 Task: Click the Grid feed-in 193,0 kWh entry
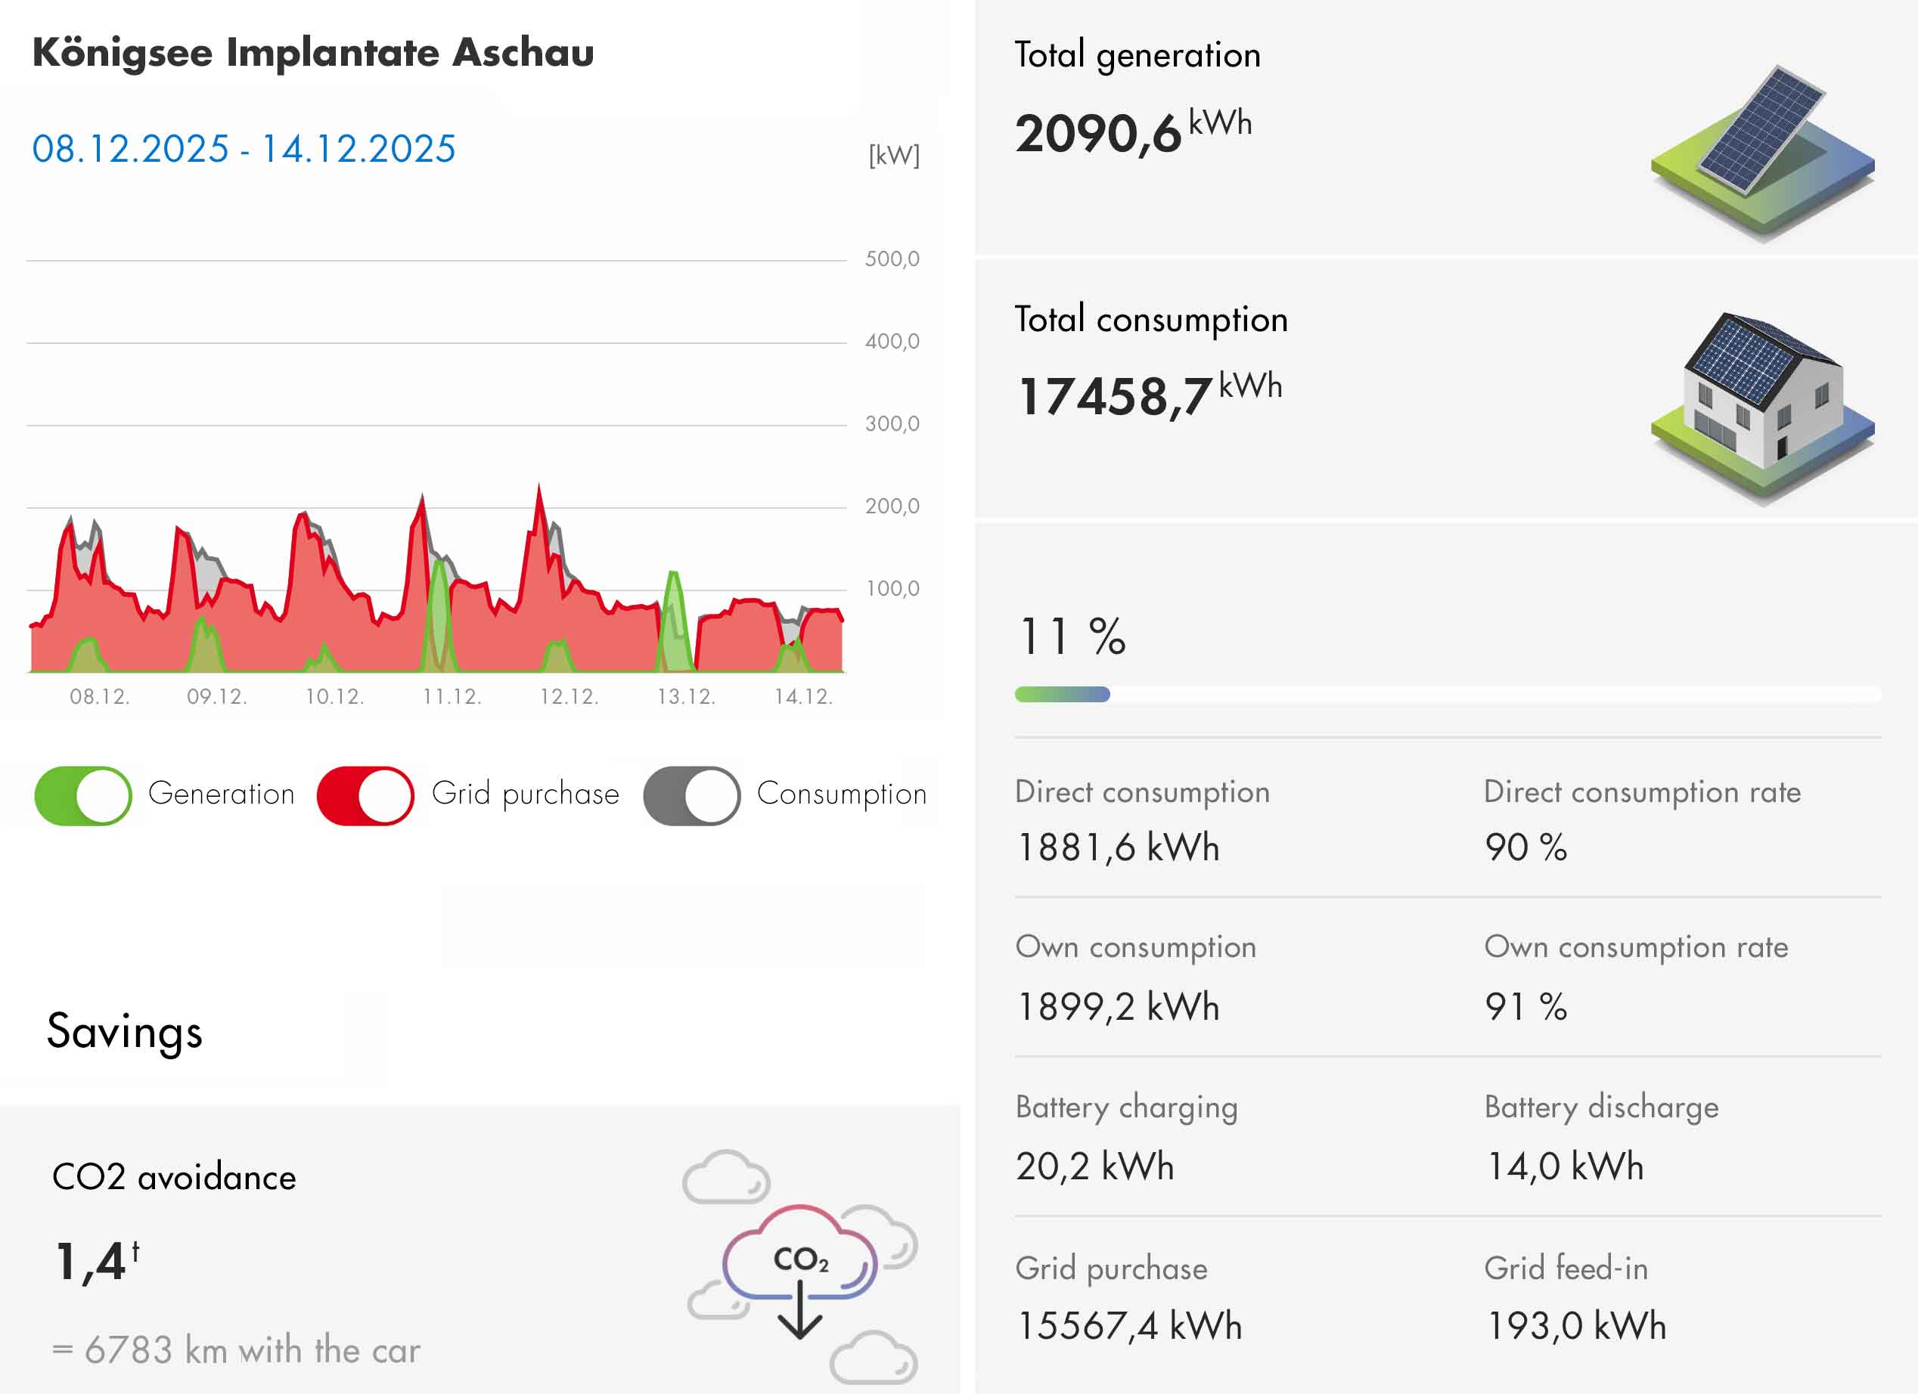pos(1576,1324)
